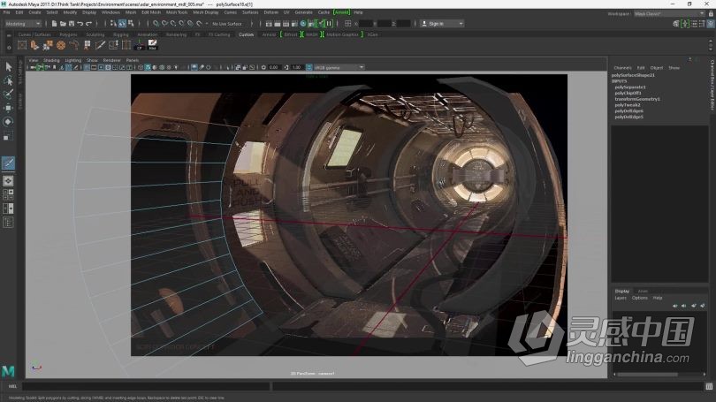Activate the Paint selection tool
The height and width of the screenshot is (402, 716).
[8, 95]
